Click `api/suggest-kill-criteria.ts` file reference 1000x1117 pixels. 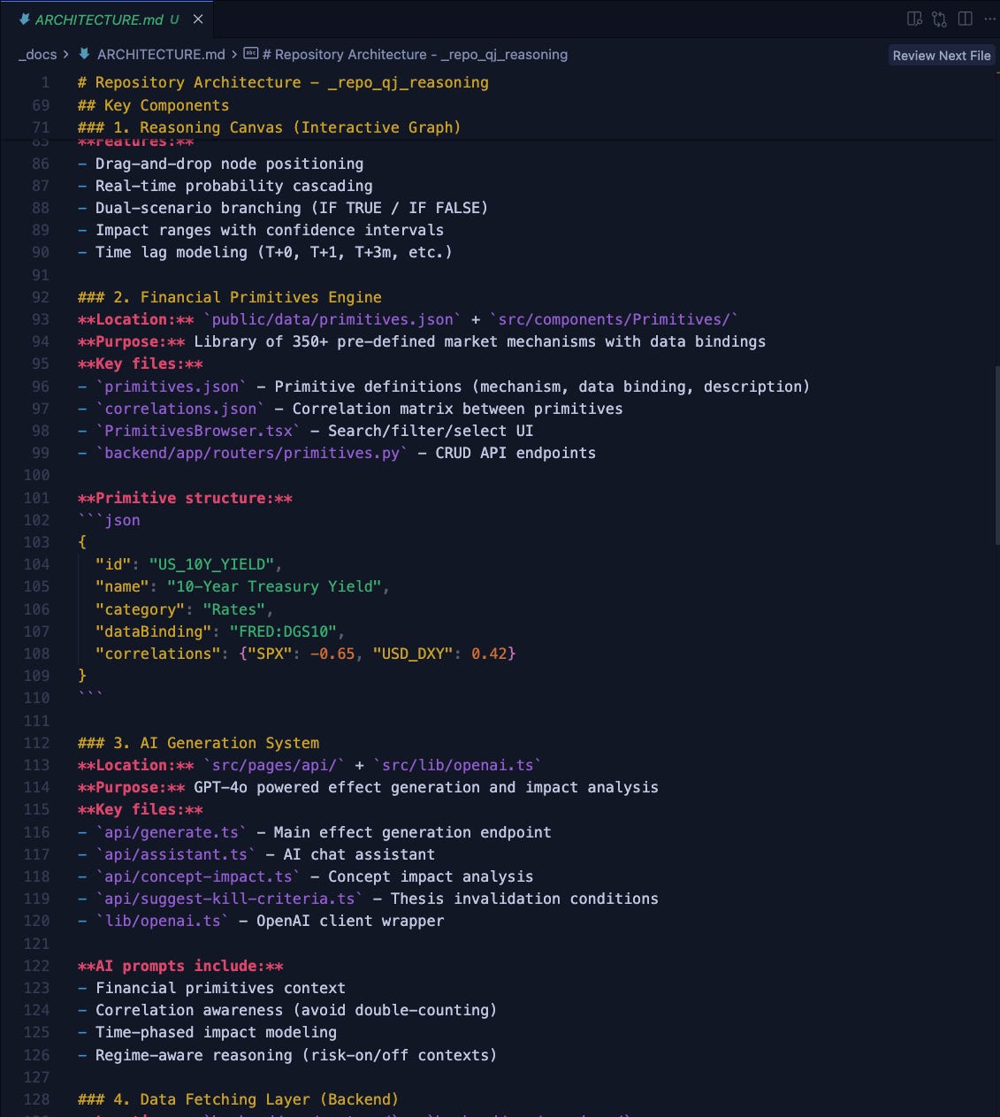coord(230,899)
